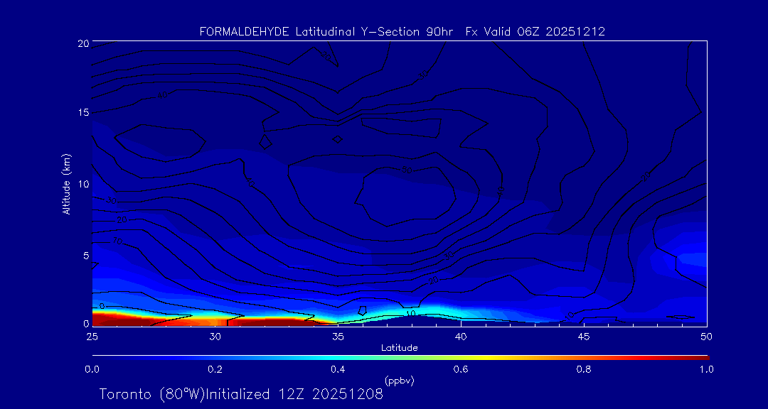The height and width of the screenshot is (409, 768).
Task: Click the cyan section of the colorbar near 0.4
Action: pos(338,356)
